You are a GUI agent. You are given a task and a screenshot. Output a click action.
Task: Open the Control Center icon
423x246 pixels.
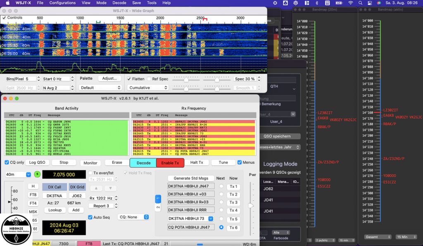[x=370, y=3]
